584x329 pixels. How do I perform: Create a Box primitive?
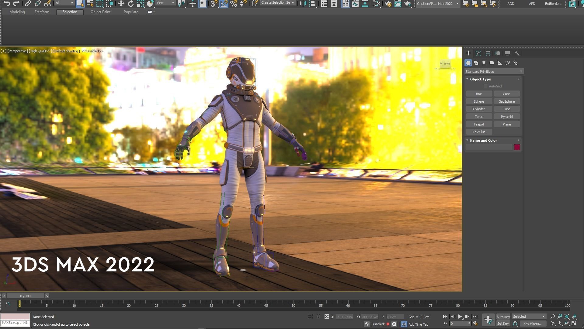[x=479, y=94]
